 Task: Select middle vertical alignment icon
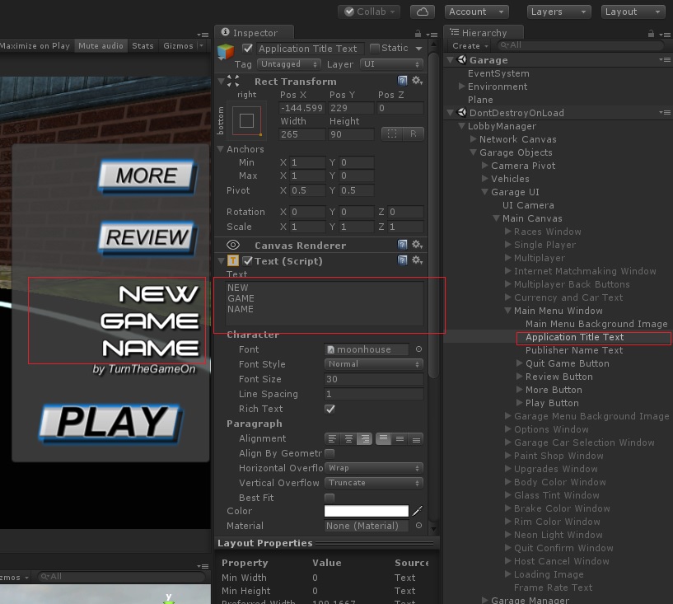[400, 438]
